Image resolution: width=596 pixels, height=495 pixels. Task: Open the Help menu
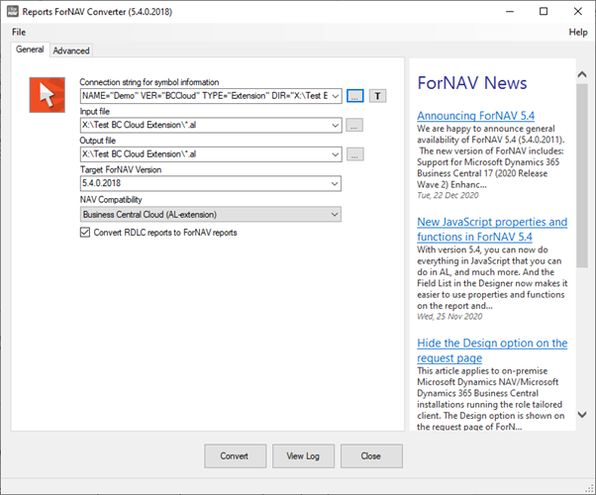(578, 32)
